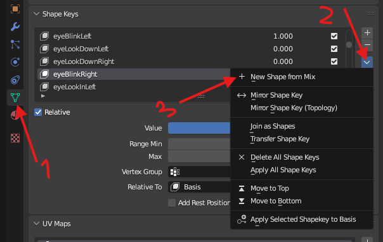The height and width of the screenshot is (242, 383).
Task: Collapse the UV Maps panel
Action: click(x=36, y=224)
